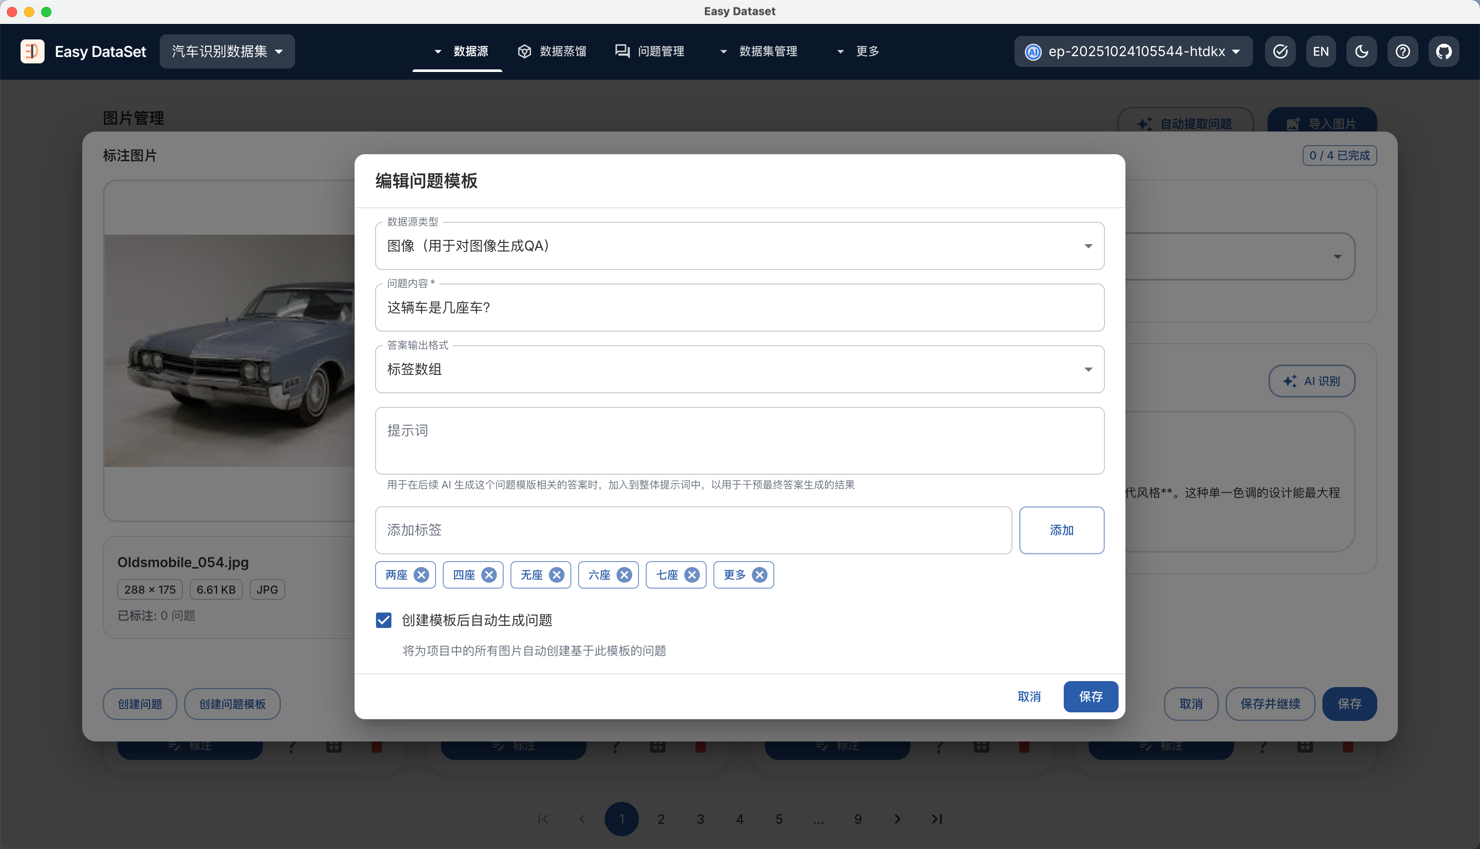Delete the 七座 tag chip
The image size is (1480, 849).
pos(691,575)
